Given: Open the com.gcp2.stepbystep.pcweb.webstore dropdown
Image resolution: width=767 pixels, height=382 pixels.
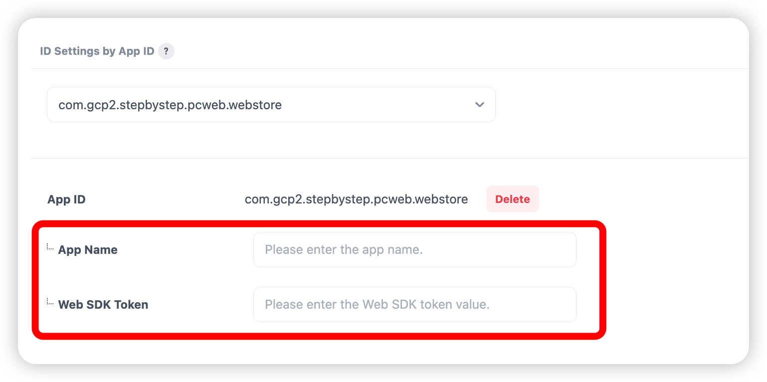Looking at the screenshot, I should pyautogui.click(x=271, y=105).
